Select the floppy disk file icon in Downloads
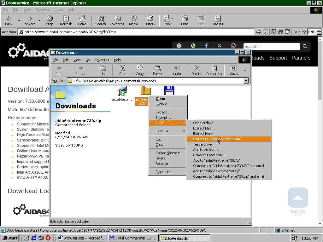This screenshot has width=323, height=242. click(x=169, y=90)
